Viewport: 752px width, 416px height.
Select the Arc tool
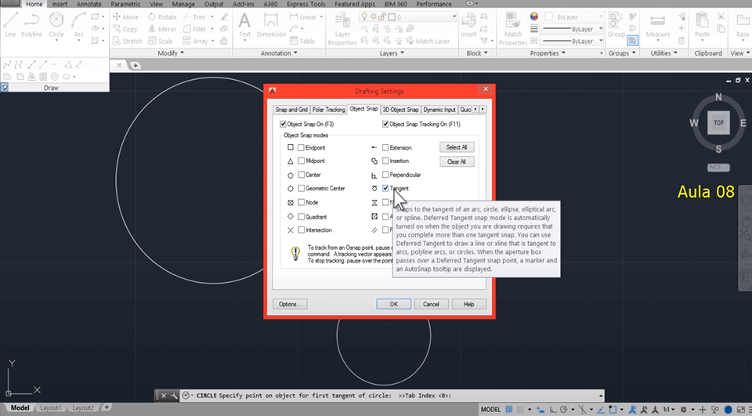point(78,25)
